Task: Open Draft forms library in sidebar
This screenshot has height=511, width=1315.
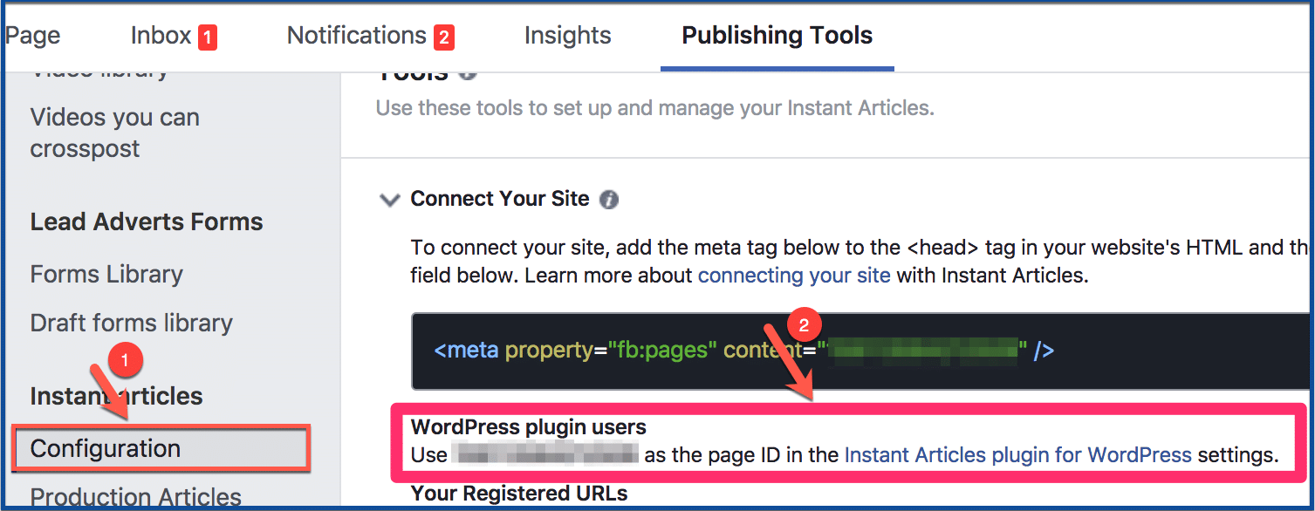Action: [132, 324]
